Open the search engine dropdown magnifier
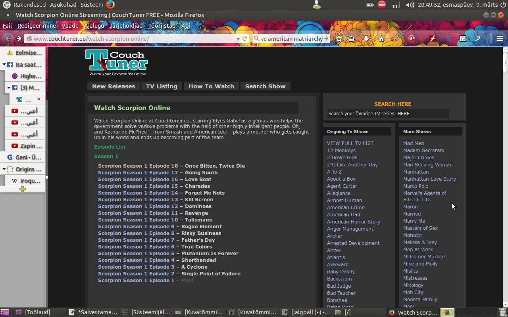Image resolution: width=508 pixels, height=317 pixels. point(256,38)
